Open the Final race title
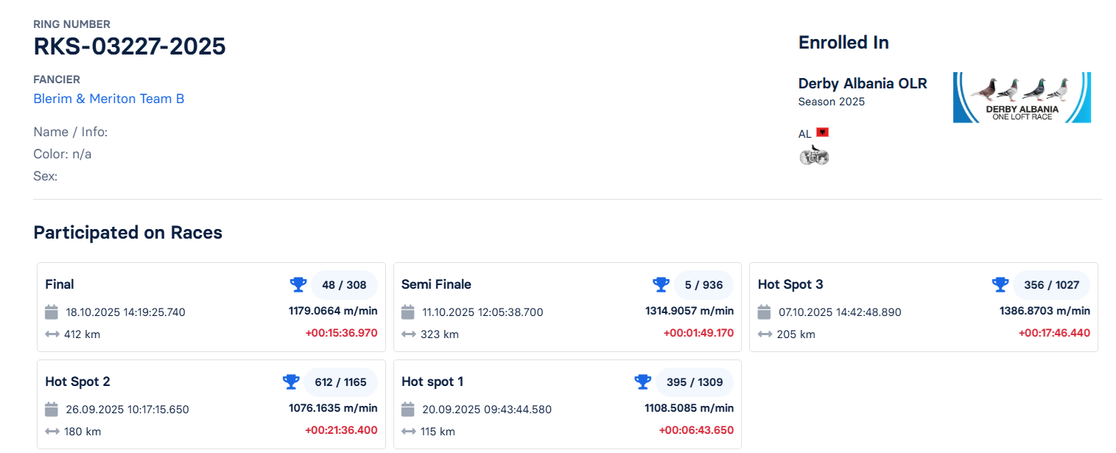This screenshot has height=453, width=1116. coord(60,284)
